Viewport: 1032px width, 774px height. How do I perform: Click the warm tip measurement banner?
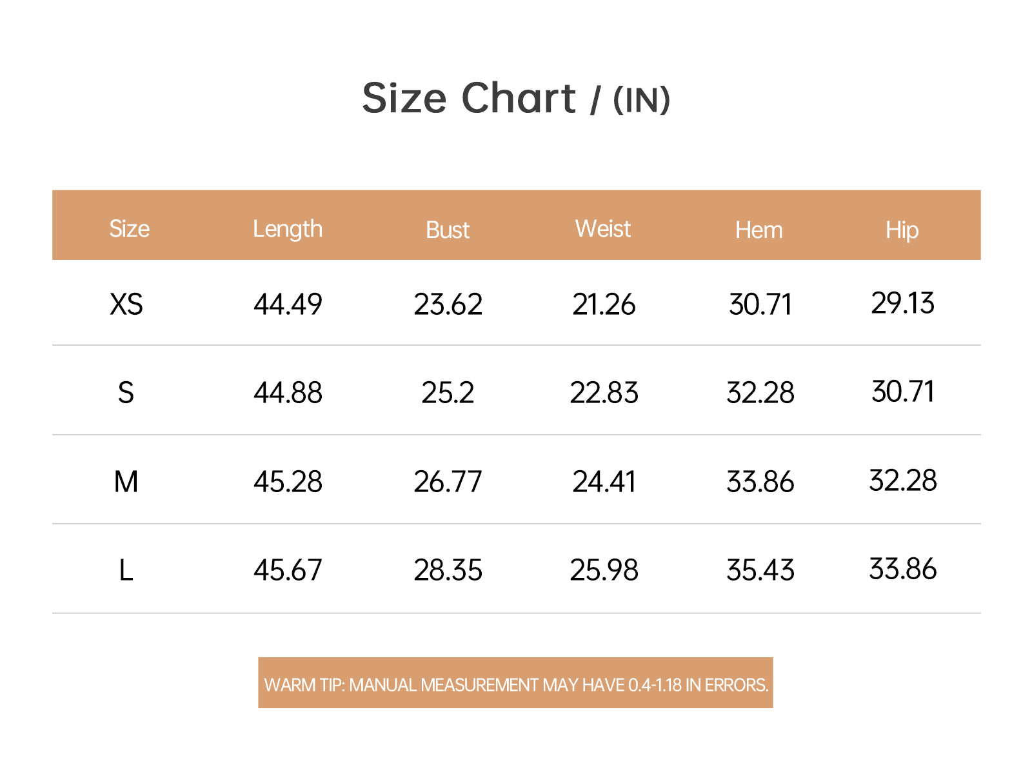[x=515, y=683]
